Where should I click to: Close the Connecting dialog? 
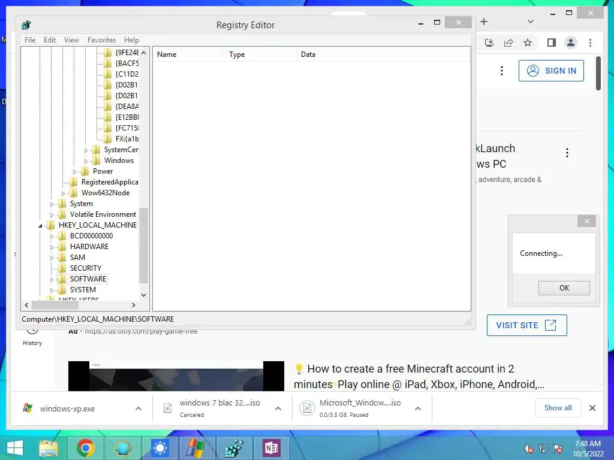click(x=586, y=221)
